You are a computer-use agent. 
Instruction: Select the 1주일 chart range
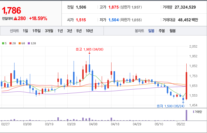[36, 31]
